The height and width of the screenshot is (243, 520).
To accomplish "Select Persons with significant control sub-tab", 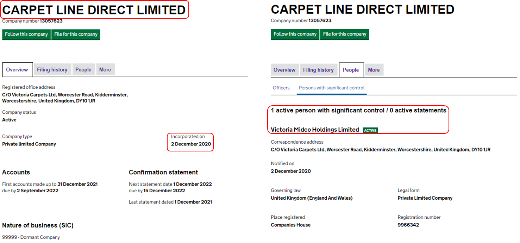I will 332,88.
